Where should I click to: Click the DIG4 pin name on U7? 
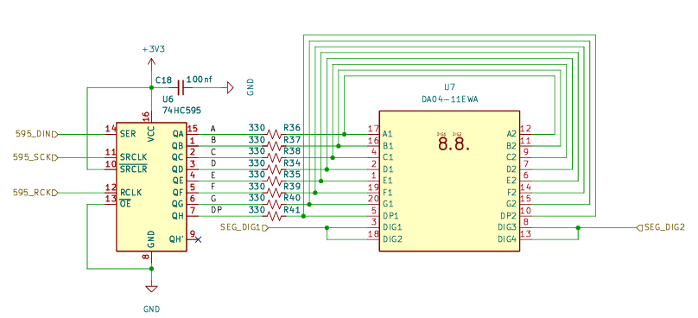[506, 239]
